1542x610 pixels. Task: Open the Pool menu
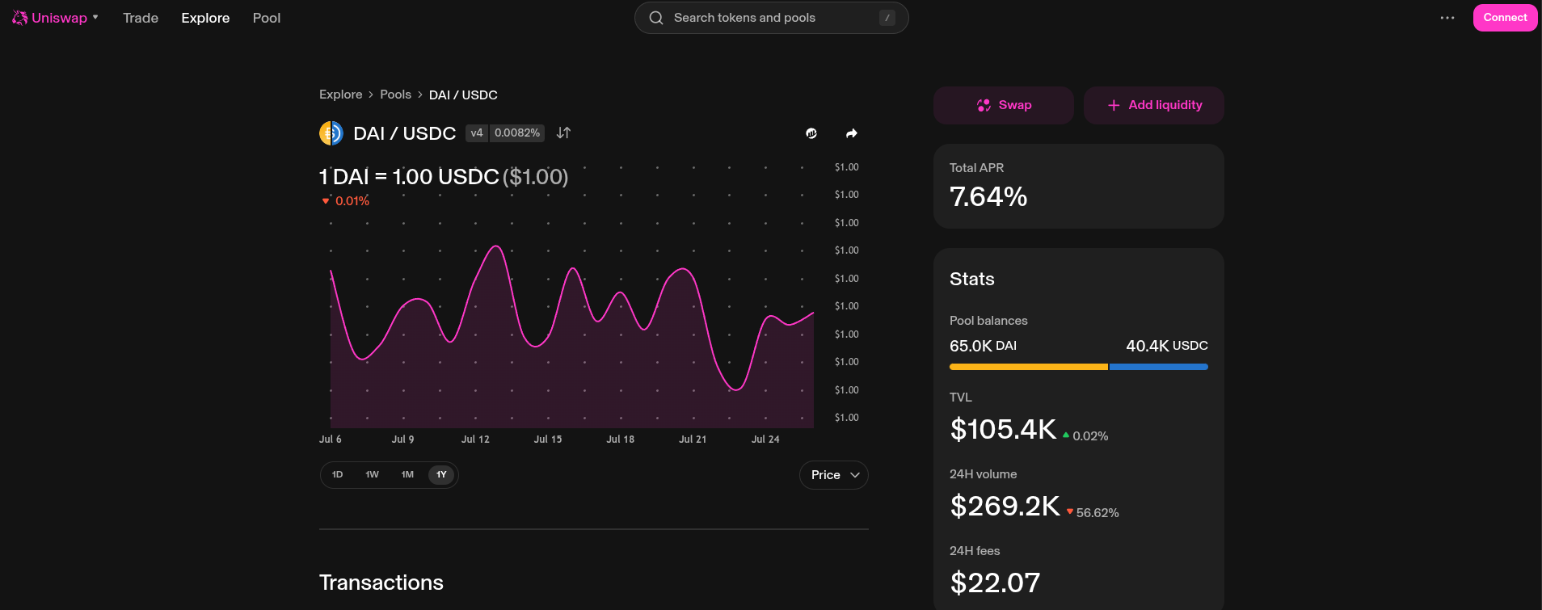tap(267, 18)
